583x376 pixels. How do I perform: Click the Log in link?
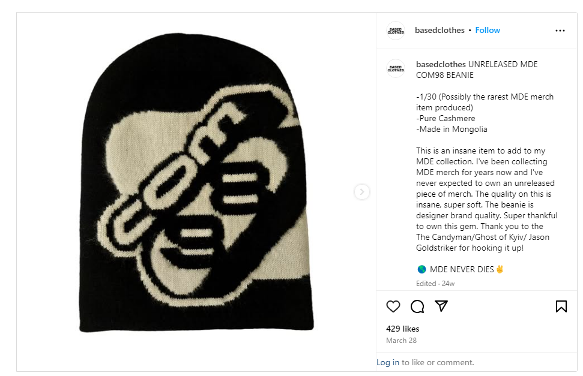(388, 362)
